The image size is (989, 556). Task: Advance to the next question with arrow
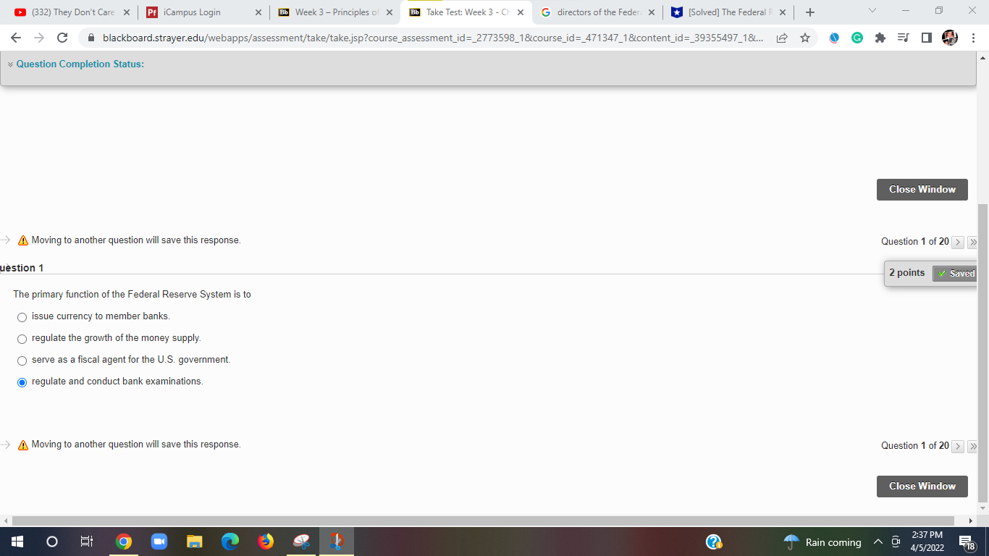pos(958,242)
